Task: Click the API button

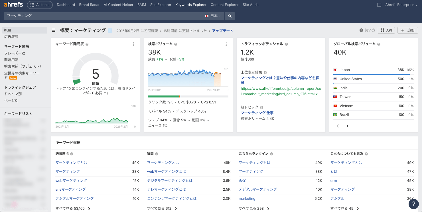Action: point(386,30)
